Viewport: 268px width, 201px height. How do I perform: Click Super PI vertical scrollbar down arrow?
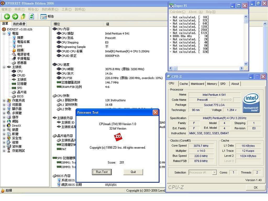(x=246, y=64)
